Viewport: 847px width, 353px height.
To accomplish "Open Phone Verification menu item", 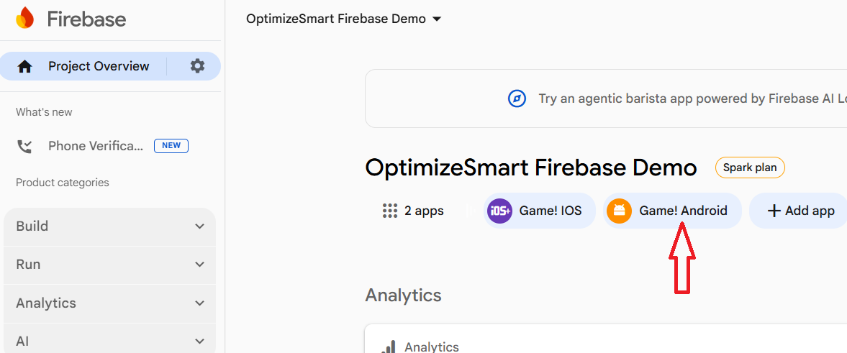I will [96, 147].
